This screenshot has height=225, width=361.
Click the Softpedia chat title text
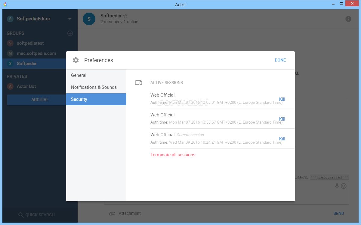pos(111,16)
